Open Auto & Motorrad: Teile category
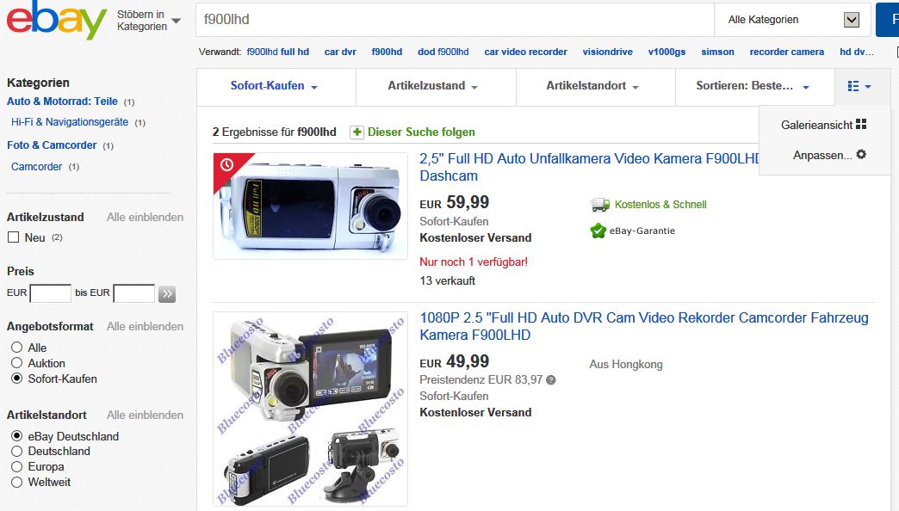This screenshot has height=511, width=899. point(62,102)
